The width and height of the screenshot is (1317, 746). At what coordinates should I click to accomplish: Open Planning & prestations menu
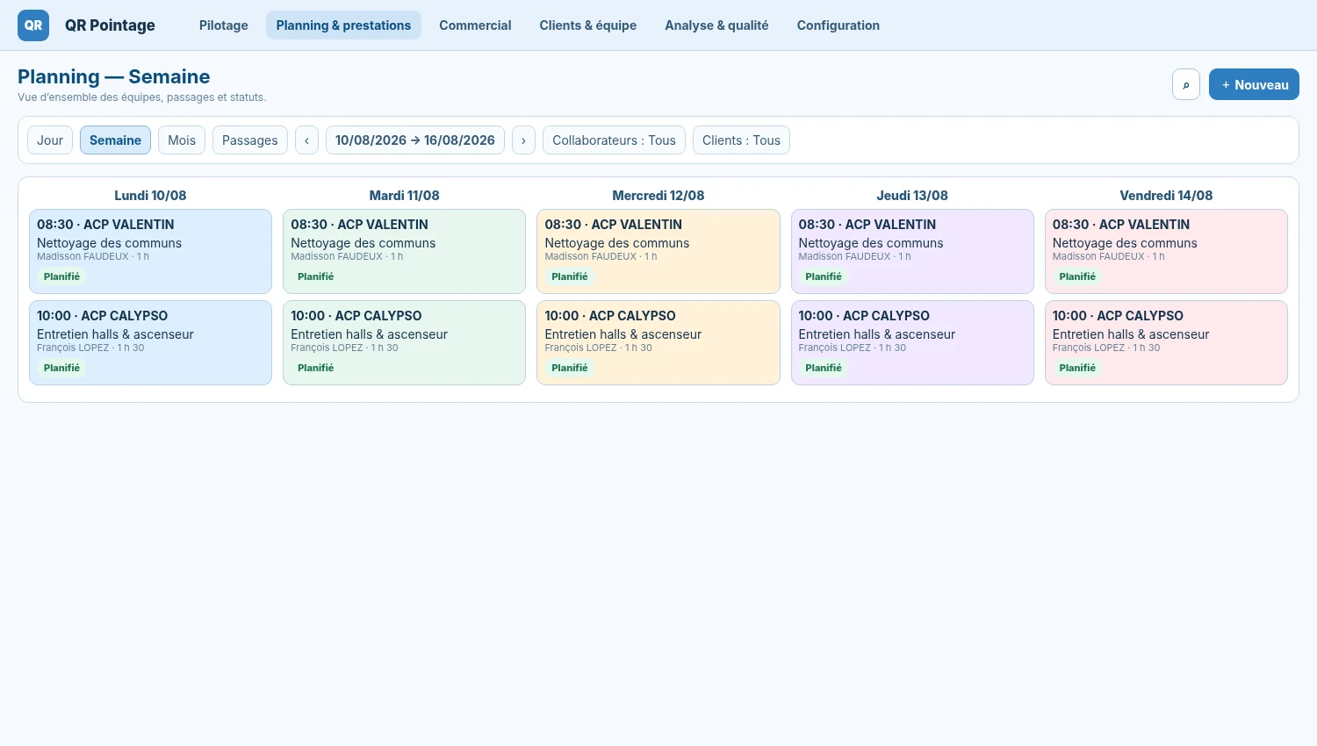343,25
